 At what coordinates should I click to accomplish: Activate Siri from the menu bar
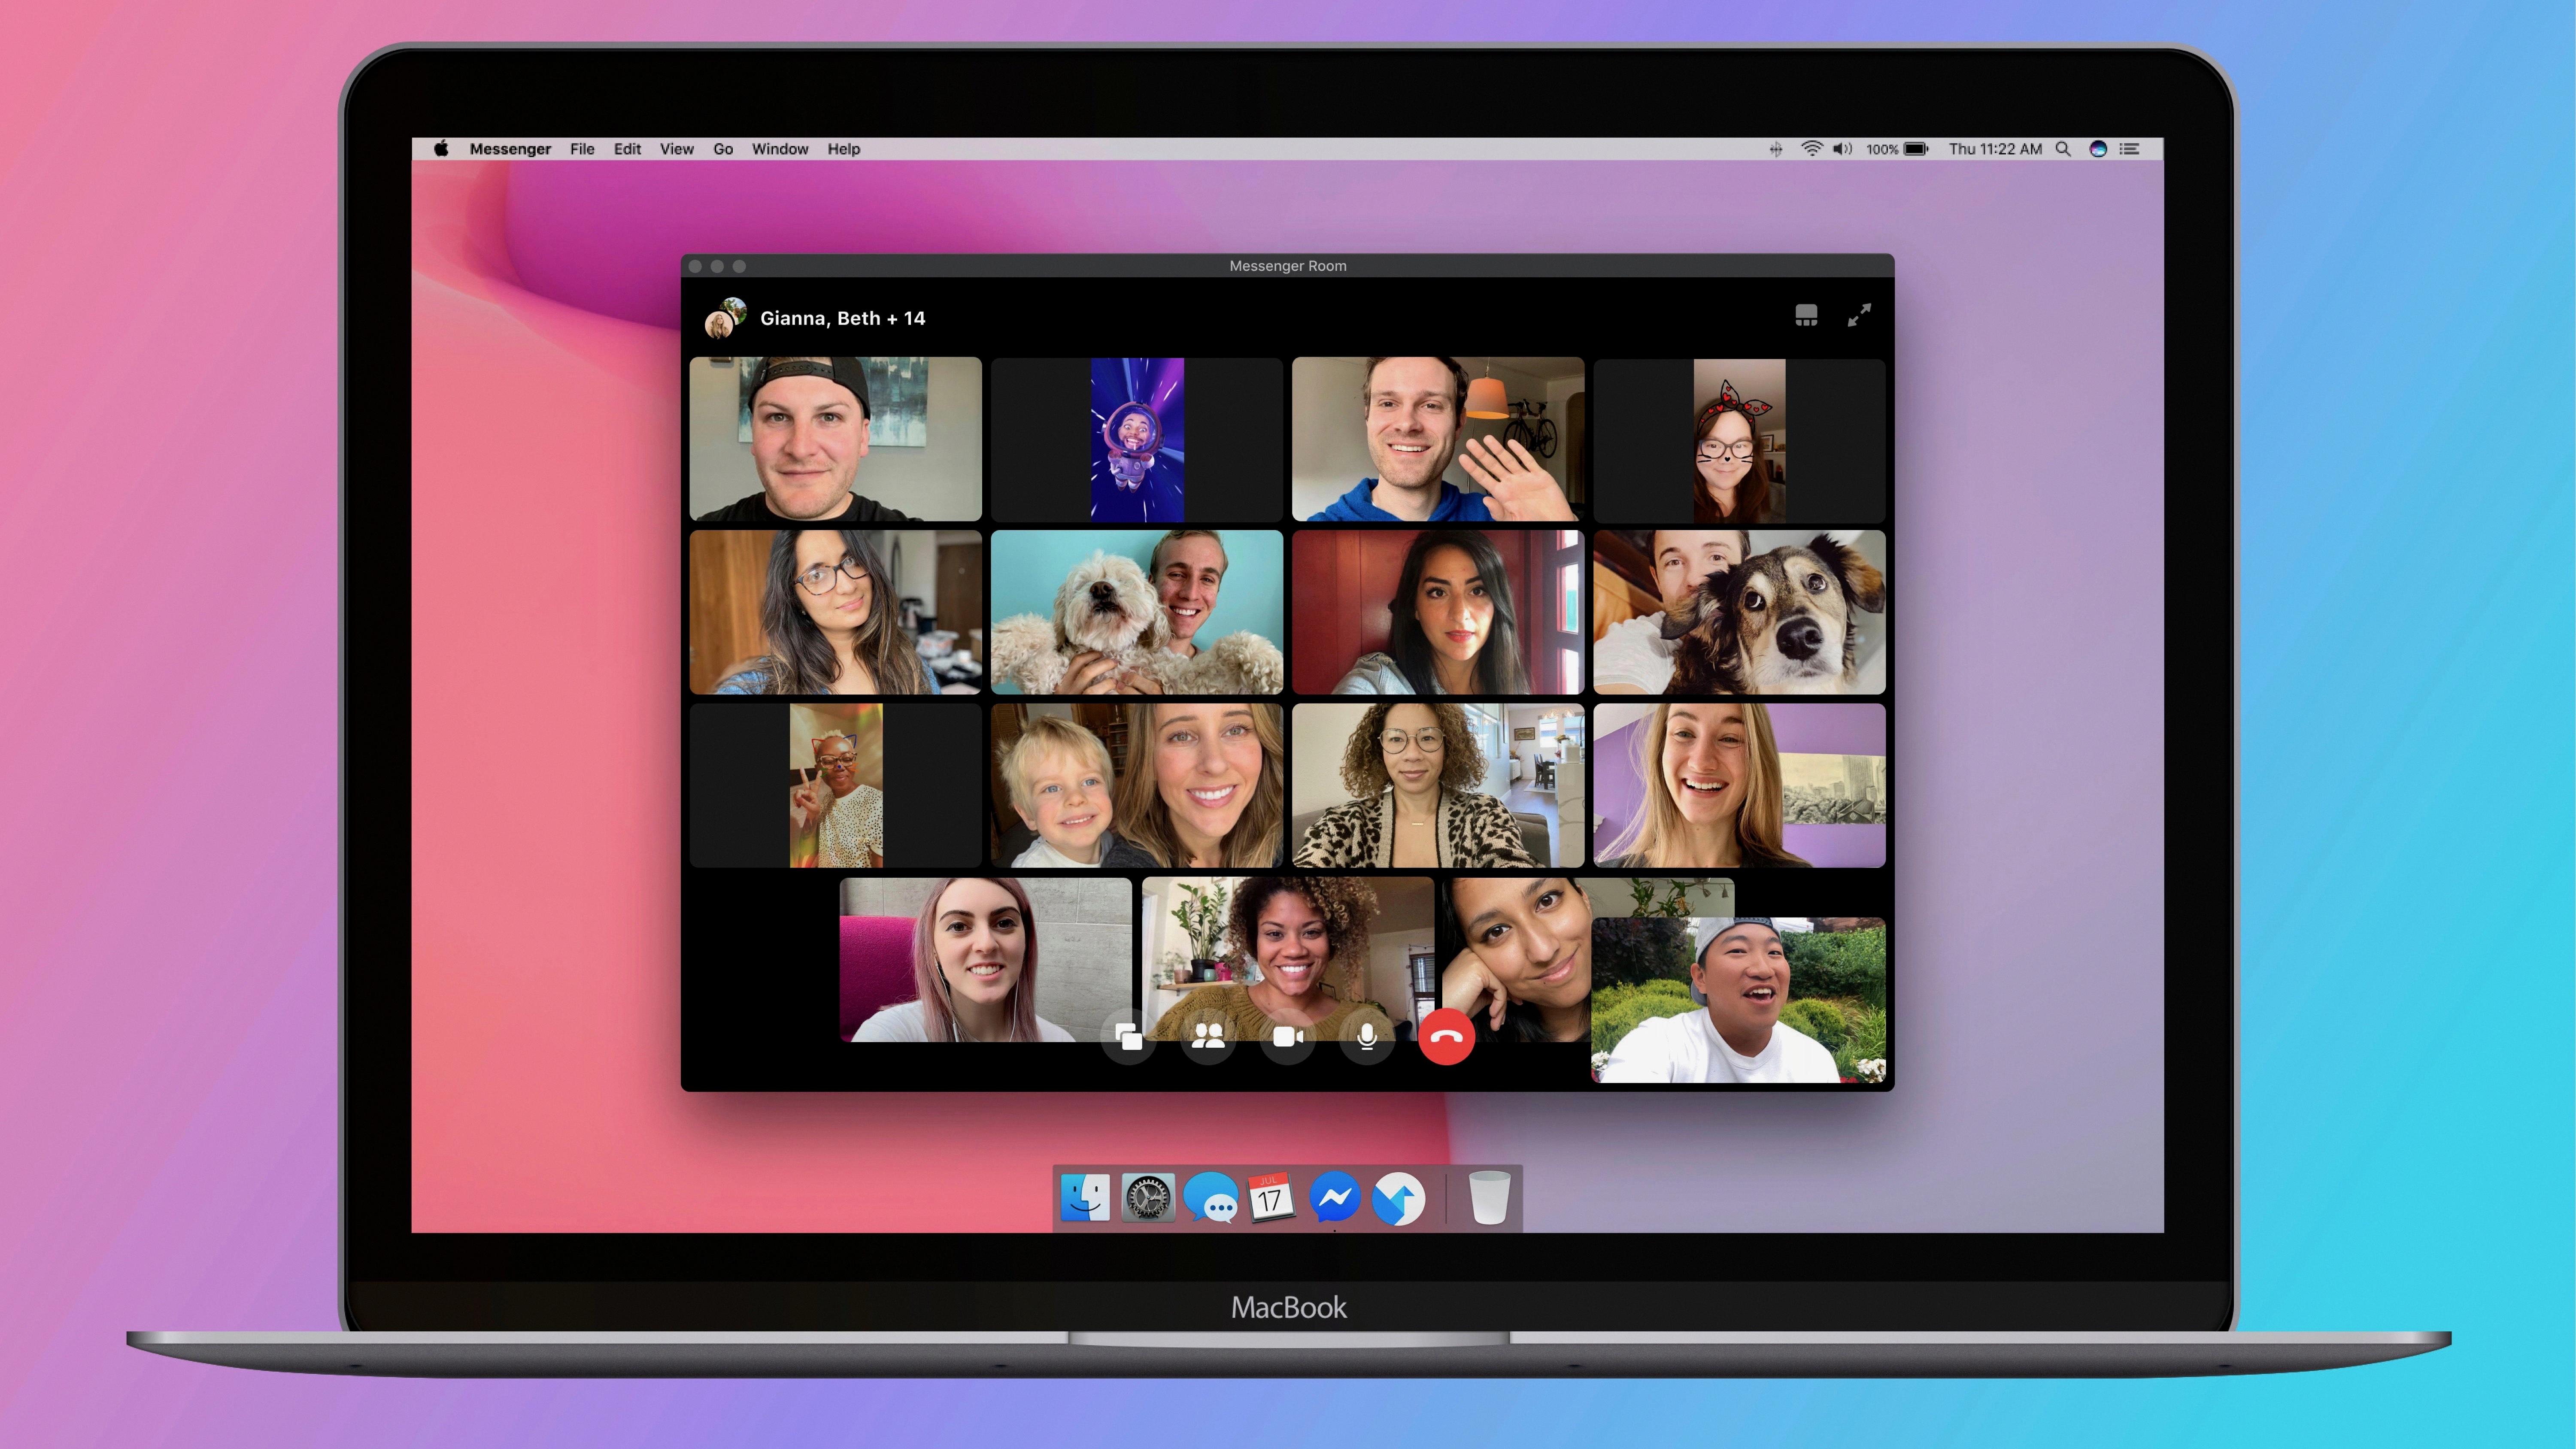(x=2098, y=149)
